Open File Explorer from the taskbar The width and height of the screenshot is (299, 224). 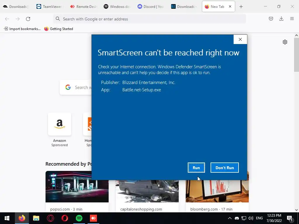[36, 218]
